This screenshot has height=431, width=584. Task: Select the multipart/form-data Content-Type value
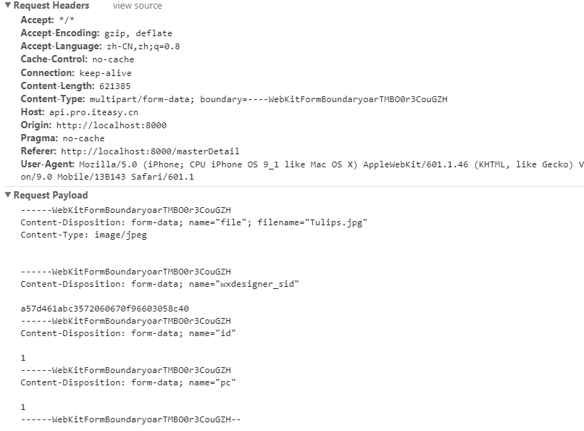(269, 99)
